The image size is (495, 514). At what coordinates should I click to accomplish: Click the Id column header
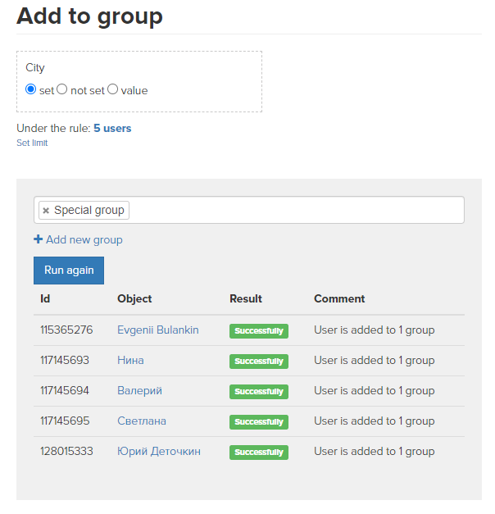[45, 298]
